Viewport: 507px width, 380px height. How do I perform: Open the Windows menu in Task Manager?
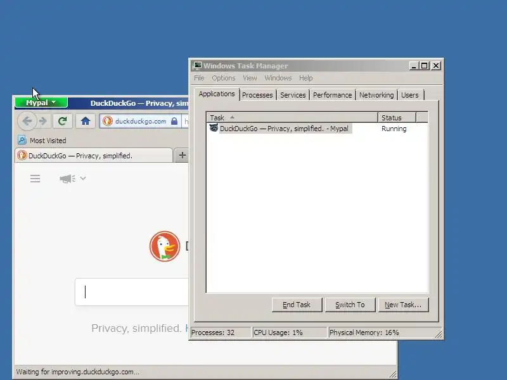pos(278,78)
